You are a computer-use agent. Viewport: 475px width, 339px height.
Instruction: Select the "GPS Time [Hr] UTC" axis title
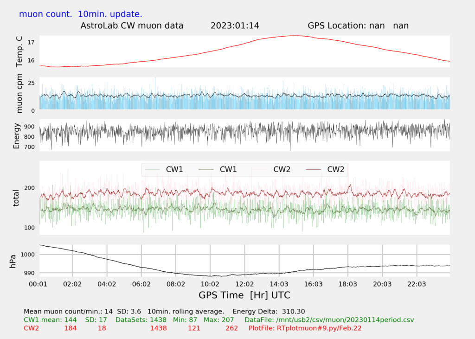tap(244, 295)
